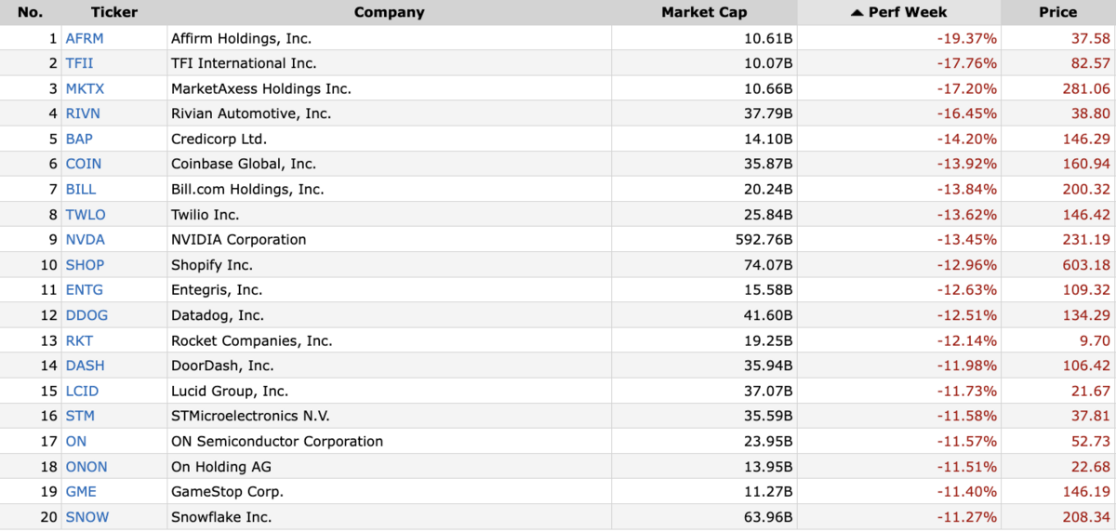The height and width of the screenshot is (532, 1116).
Task: Click the Perf Week sort arrow icon
Action: (x=857, y=12)
